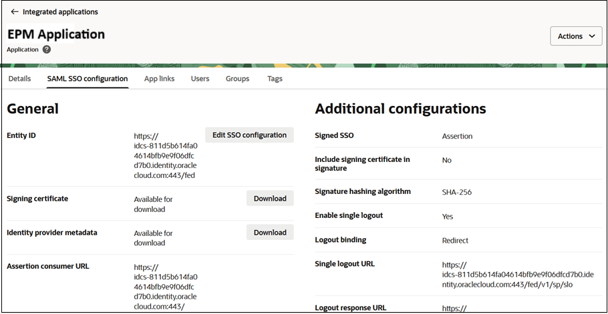608x314 pixels.
Task: Open the Actions menu button
Action: (x=576, y=36)
